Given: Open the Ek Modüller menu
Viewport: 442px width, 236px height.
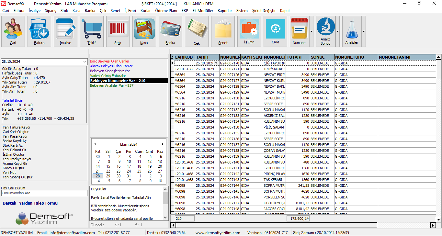Looking at the screenshot, I should click(203, 11).
